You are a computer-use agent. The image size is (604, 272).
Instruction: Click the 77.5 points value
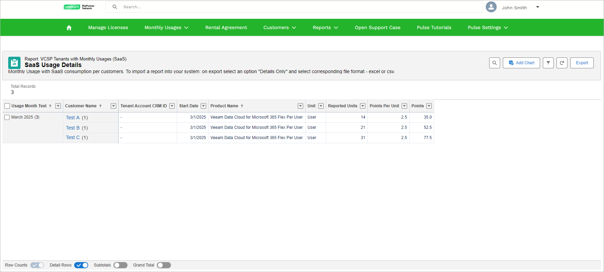(428, 138)
